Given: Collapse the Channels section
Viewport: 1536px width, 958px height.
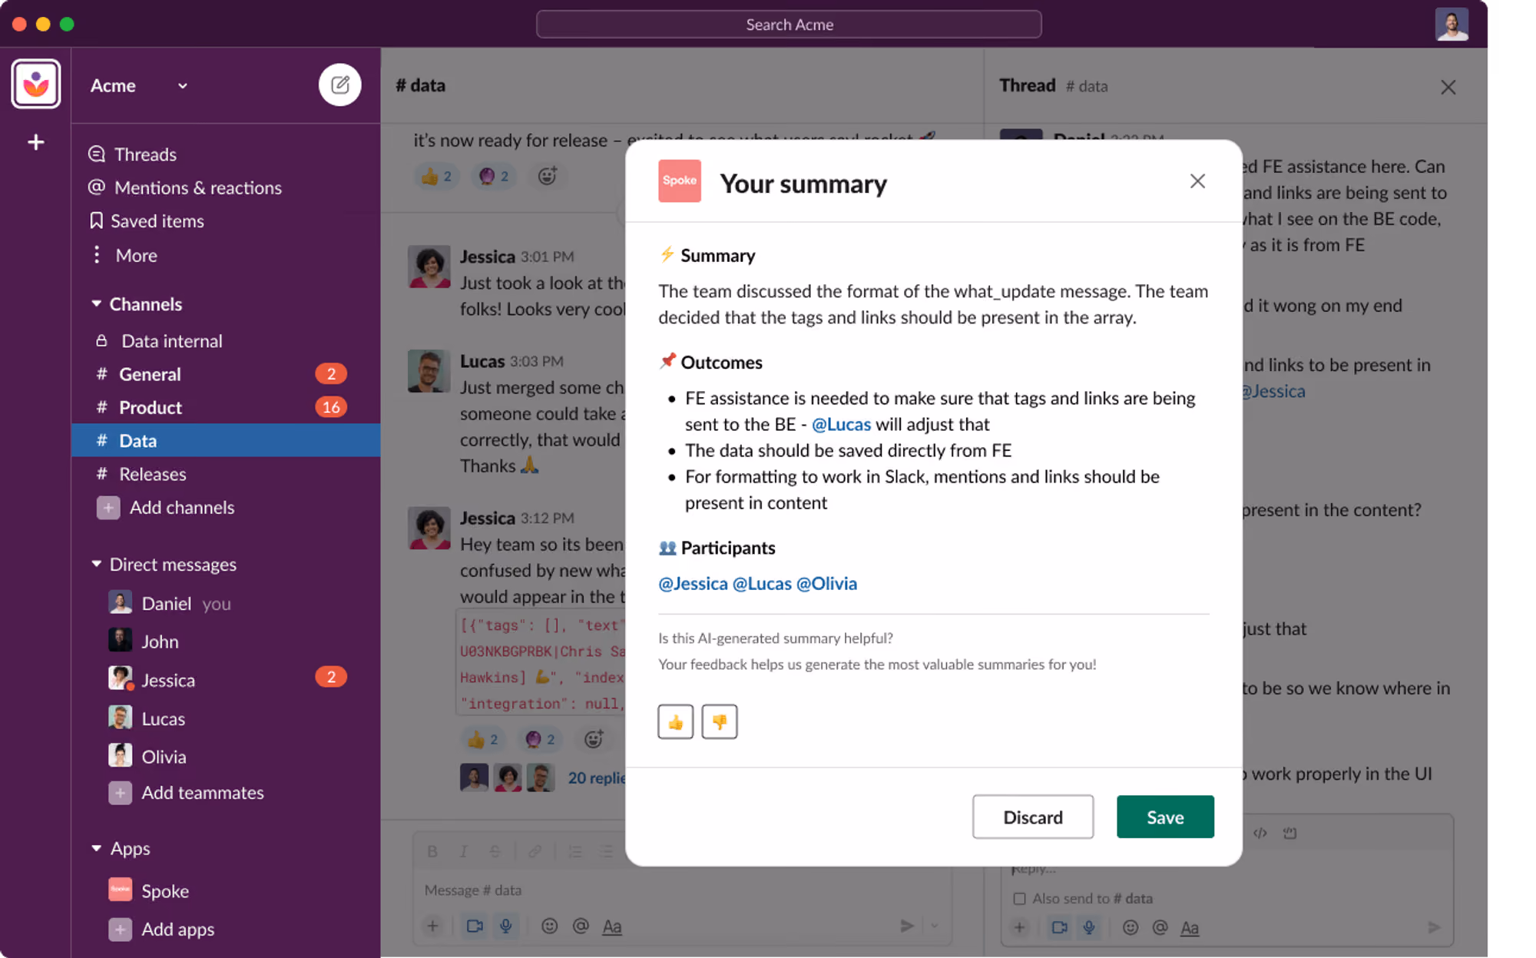Looking at the screenshot, I should coord(96,304).
